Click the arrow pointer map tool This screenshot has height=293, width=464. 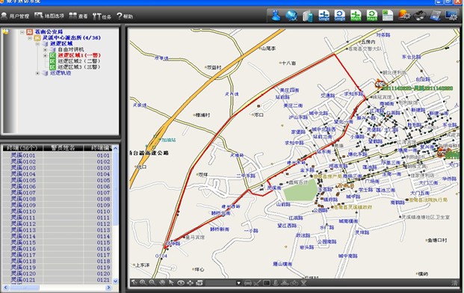coord(171,283)
